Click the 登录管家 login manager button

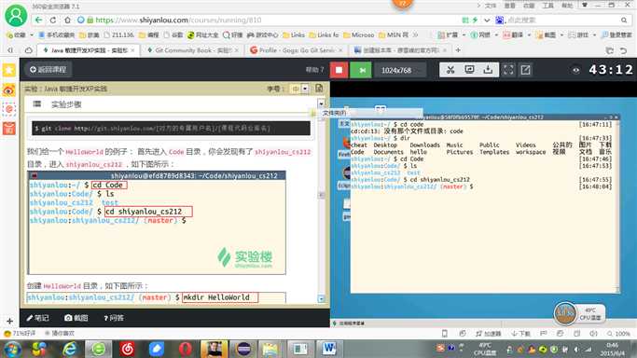pyautogui.click(x=616, y=35)
